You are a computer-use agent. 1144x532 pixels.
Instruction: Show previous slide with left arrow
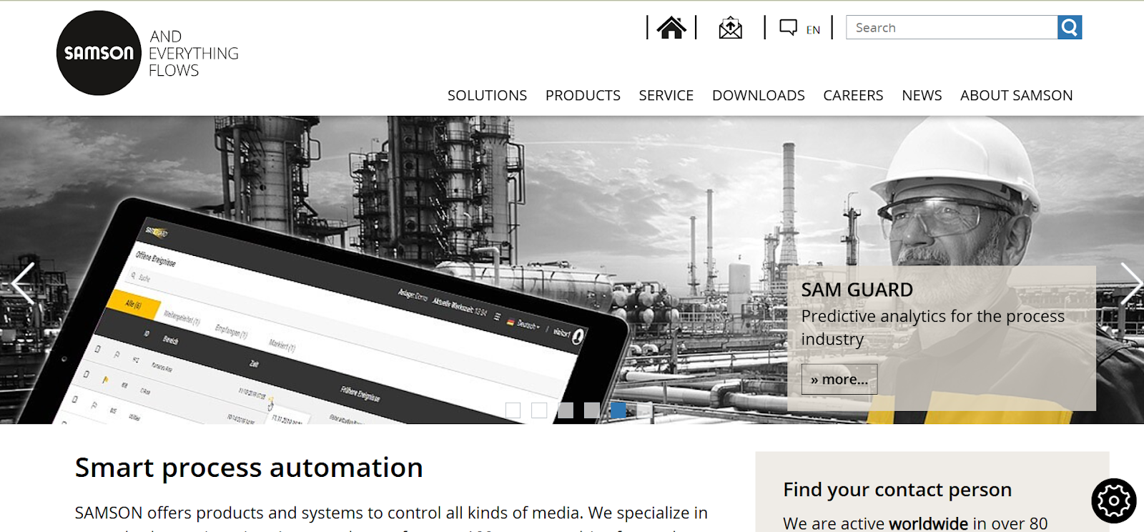click(22, 283)
